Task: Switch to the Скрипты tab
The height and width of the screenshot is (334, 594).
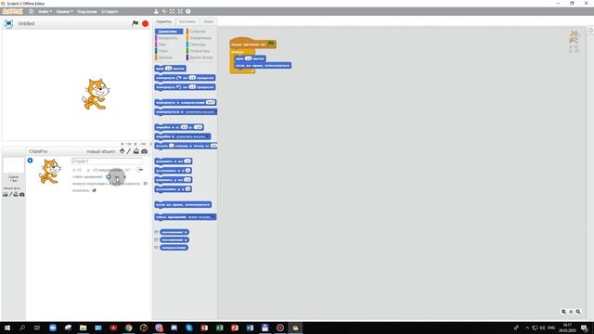Action: coord(163,21)
